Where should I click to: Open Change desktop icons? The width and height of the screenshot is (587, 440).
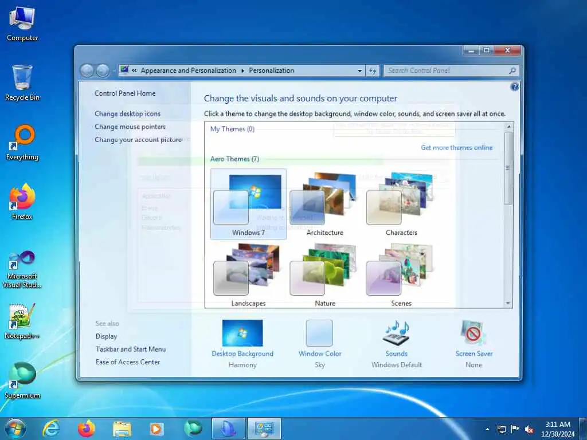127,113
